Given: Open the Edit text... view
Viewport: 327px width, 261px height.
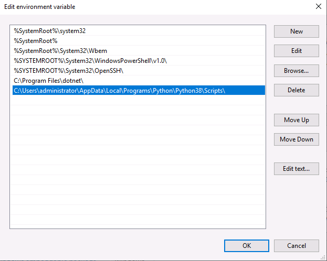Looking at the screenshot, I should pyautogui.click(x=297, y=169).
